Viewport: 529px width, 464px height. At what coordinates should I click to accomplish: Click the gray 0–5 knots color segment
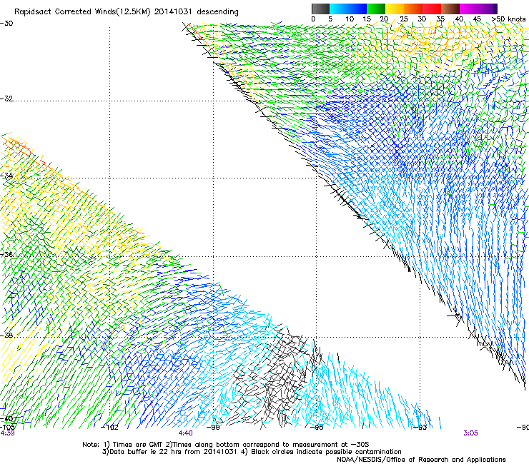320,9
